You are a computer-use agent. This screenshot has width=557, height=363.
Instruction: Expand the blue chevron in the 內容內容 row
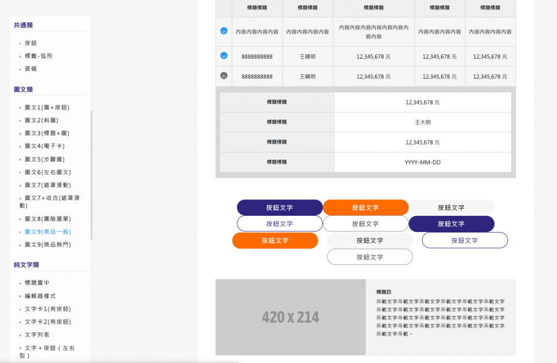click(224, 31)
